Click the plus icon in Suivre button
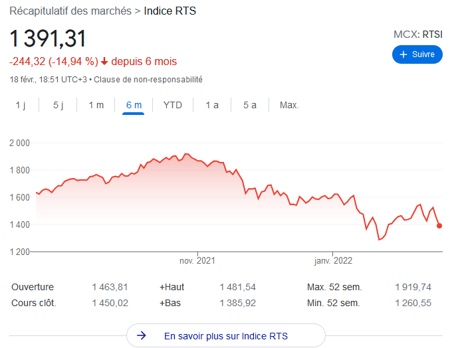 point(403,54)
